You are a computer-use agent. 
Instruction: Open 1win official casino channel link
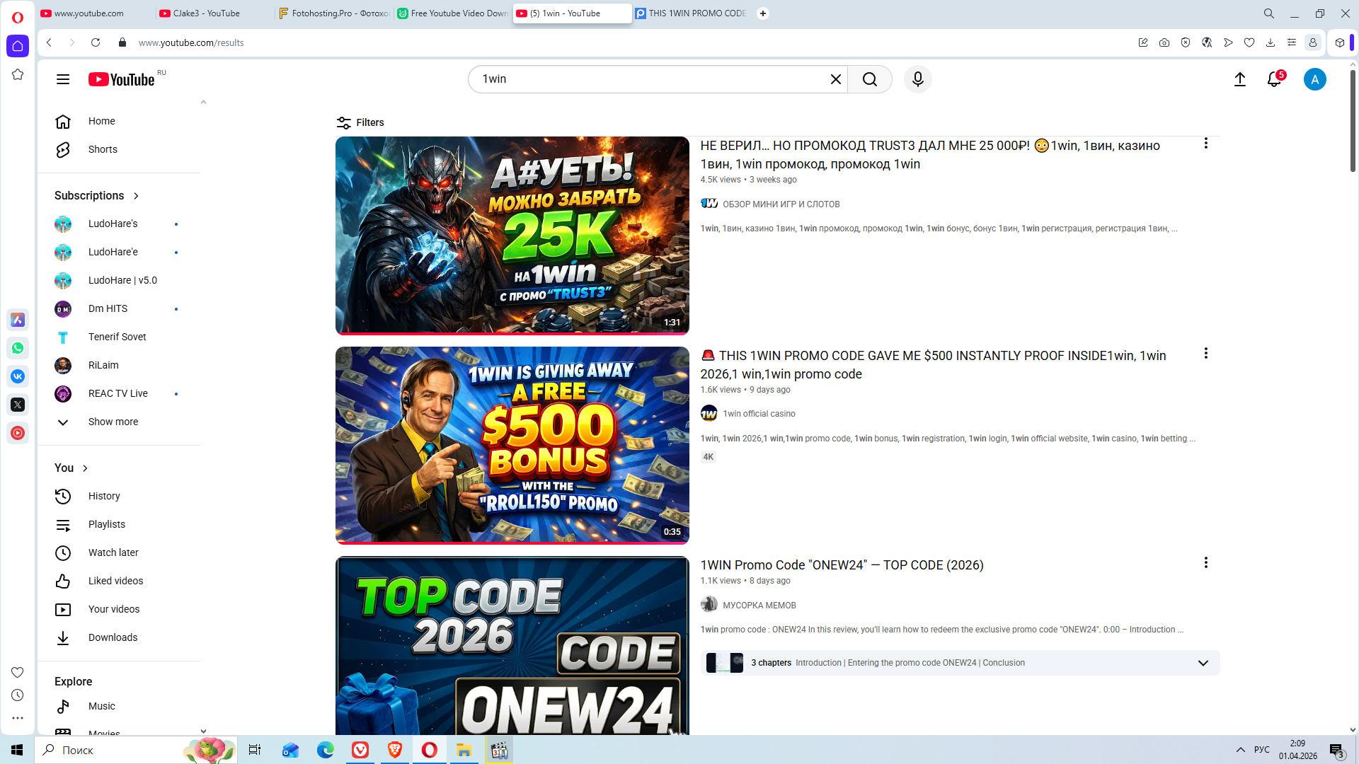click(x=759, y=414)
